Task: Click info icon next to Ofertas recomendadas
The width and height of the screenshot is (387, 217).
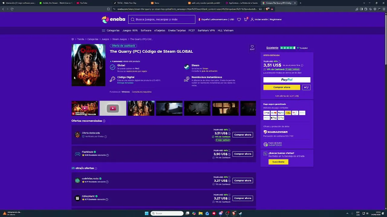Action: [104, 121]
